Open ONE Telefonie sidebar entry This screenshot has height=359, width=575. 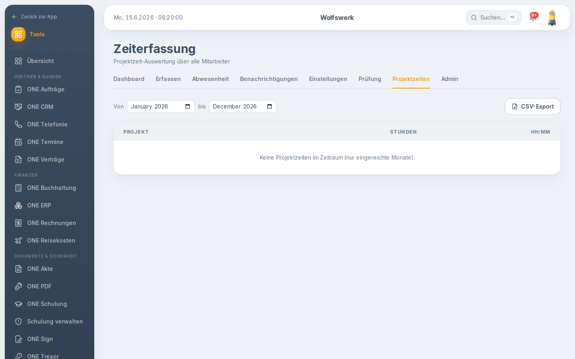[50, 124]
